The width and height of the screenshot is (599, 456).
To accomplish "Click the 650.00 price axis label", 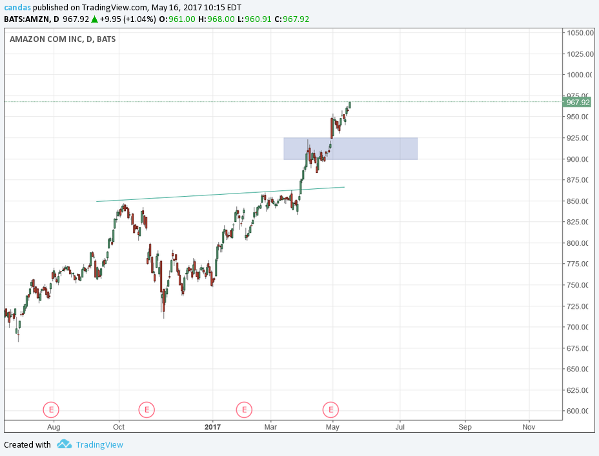I will click(578, 369).
